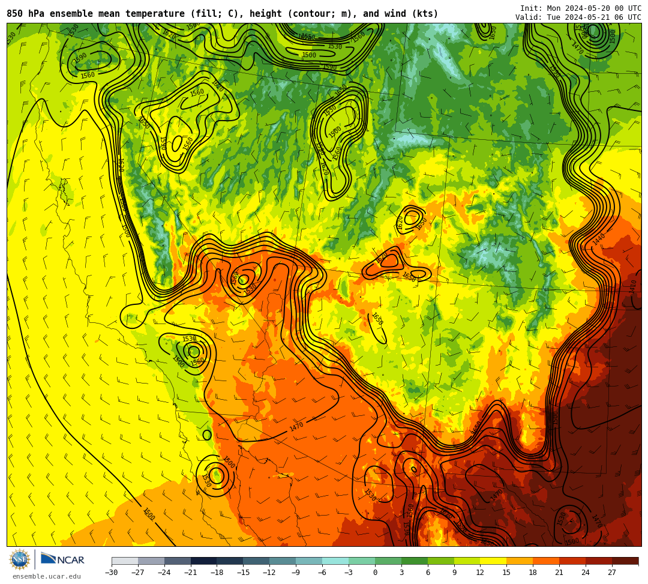The image size is (648, 584).
Task: Click the 18 colorbar tick label
Action: [533, 573]
